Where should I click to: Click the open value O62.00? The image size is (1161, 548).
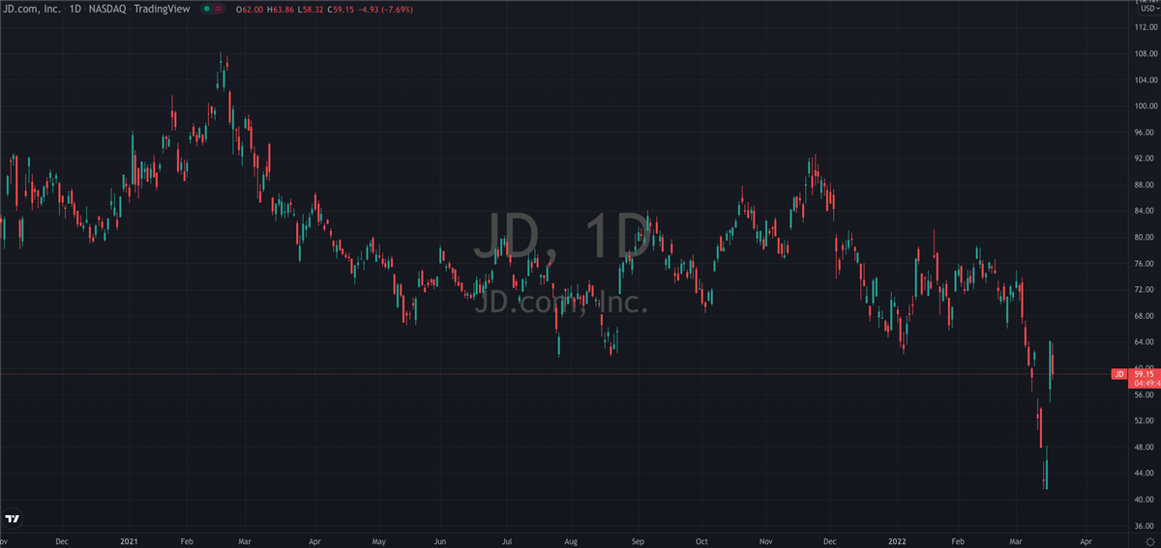point(249,9)
